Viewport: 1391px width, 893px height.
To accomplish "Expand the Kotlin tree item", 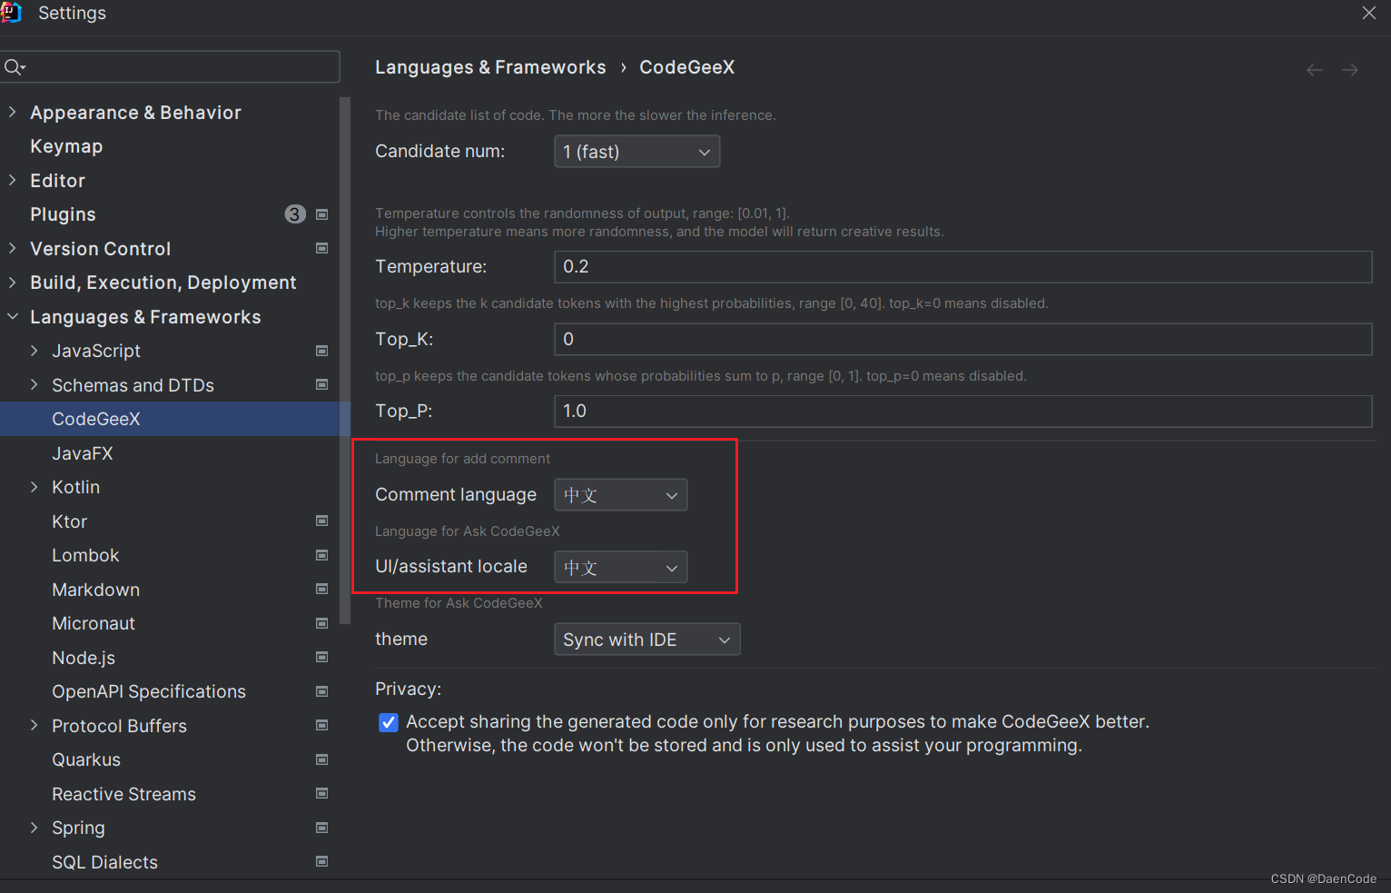I will [x=34, y=487].
